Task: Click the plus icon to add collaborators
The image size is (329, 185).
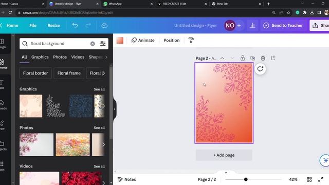Action: [x=239, y=25]
